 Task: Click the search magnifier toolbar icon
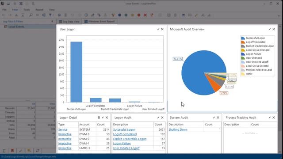tap(31, 15)
